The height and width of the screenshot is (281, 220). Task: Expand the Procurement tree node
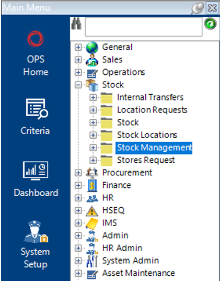click(78, 173)
